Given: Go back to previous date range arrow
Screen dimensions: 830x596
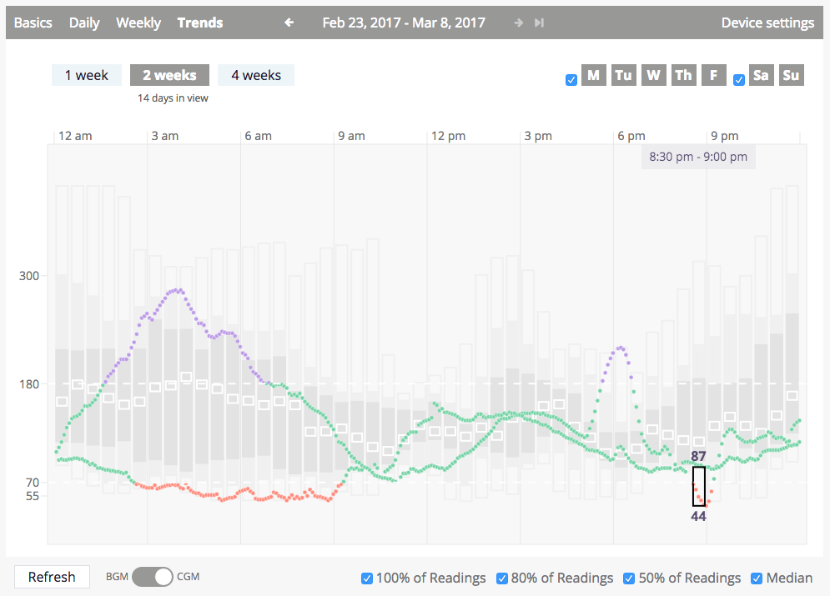Looking at the screenshot, I should 289,23.
